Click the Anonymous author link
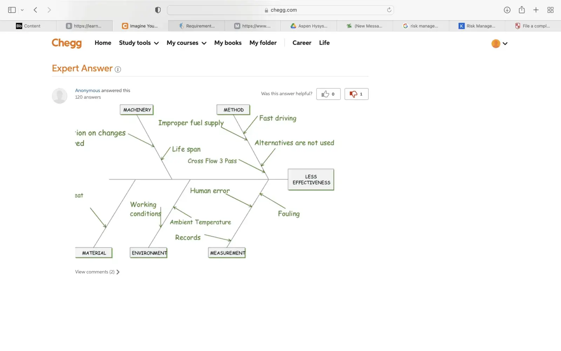561x351 pixels. point(87,91)
